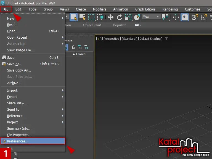The width and height of the screenshot is (212, 159).
Task: Expand the Autobackup submenu
Action: (x=33, y=44)
